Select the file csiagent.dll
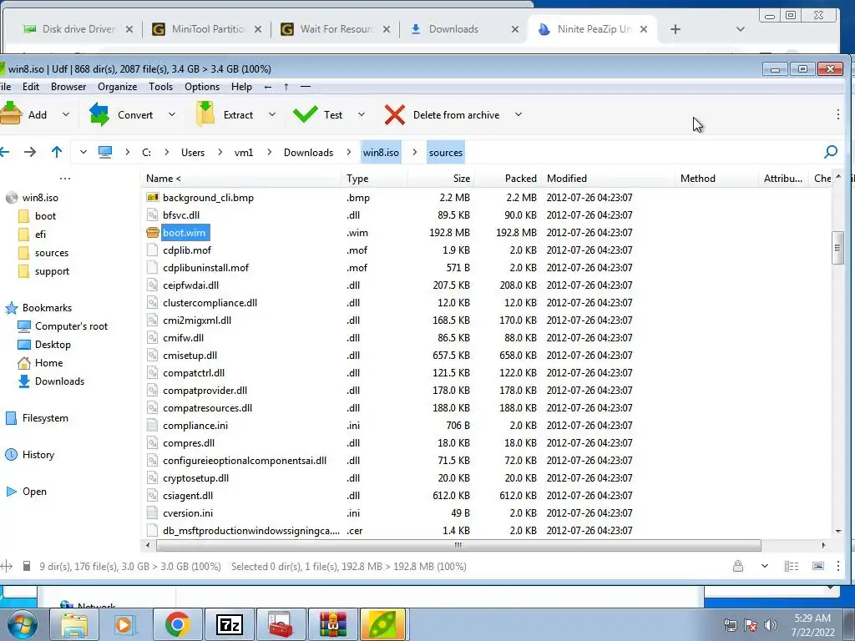855x641 pixels. coord(188,496)
